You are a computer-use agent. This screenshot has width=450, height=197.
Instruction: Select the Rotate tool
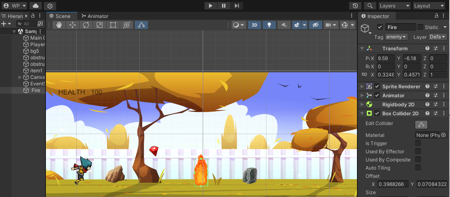(x=86, y=25)
